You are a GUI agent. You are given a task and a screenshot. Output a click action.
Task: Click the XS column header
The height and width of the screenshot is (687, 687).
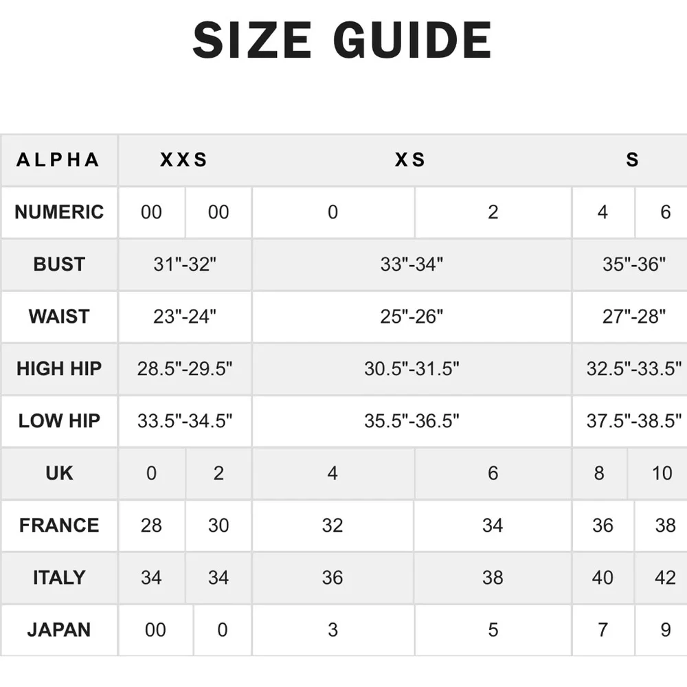[411, 160]
